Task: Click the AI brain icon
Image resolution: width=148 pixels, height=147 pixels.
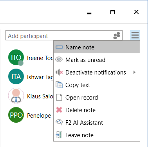Action: pyautogui.click(x=59, y=122)
